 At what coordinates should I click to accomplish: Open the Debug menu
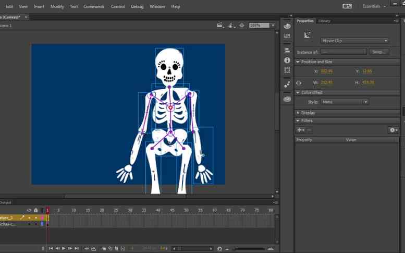point(137,6)
